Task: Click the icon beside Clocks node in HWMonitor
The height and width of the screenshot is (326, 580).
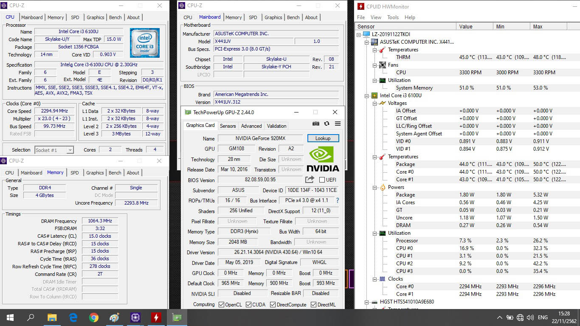Action: pyautogui.click(x=383, y=279)
